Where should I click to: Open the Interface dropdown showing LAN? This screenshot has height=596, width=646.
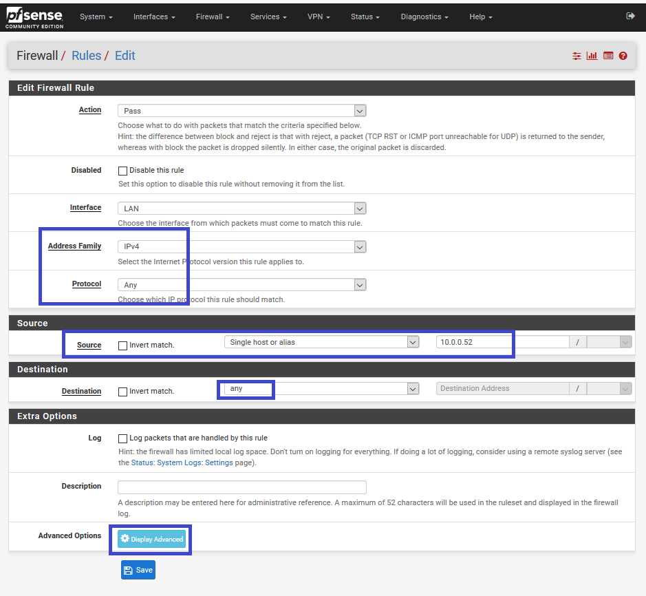242,208
